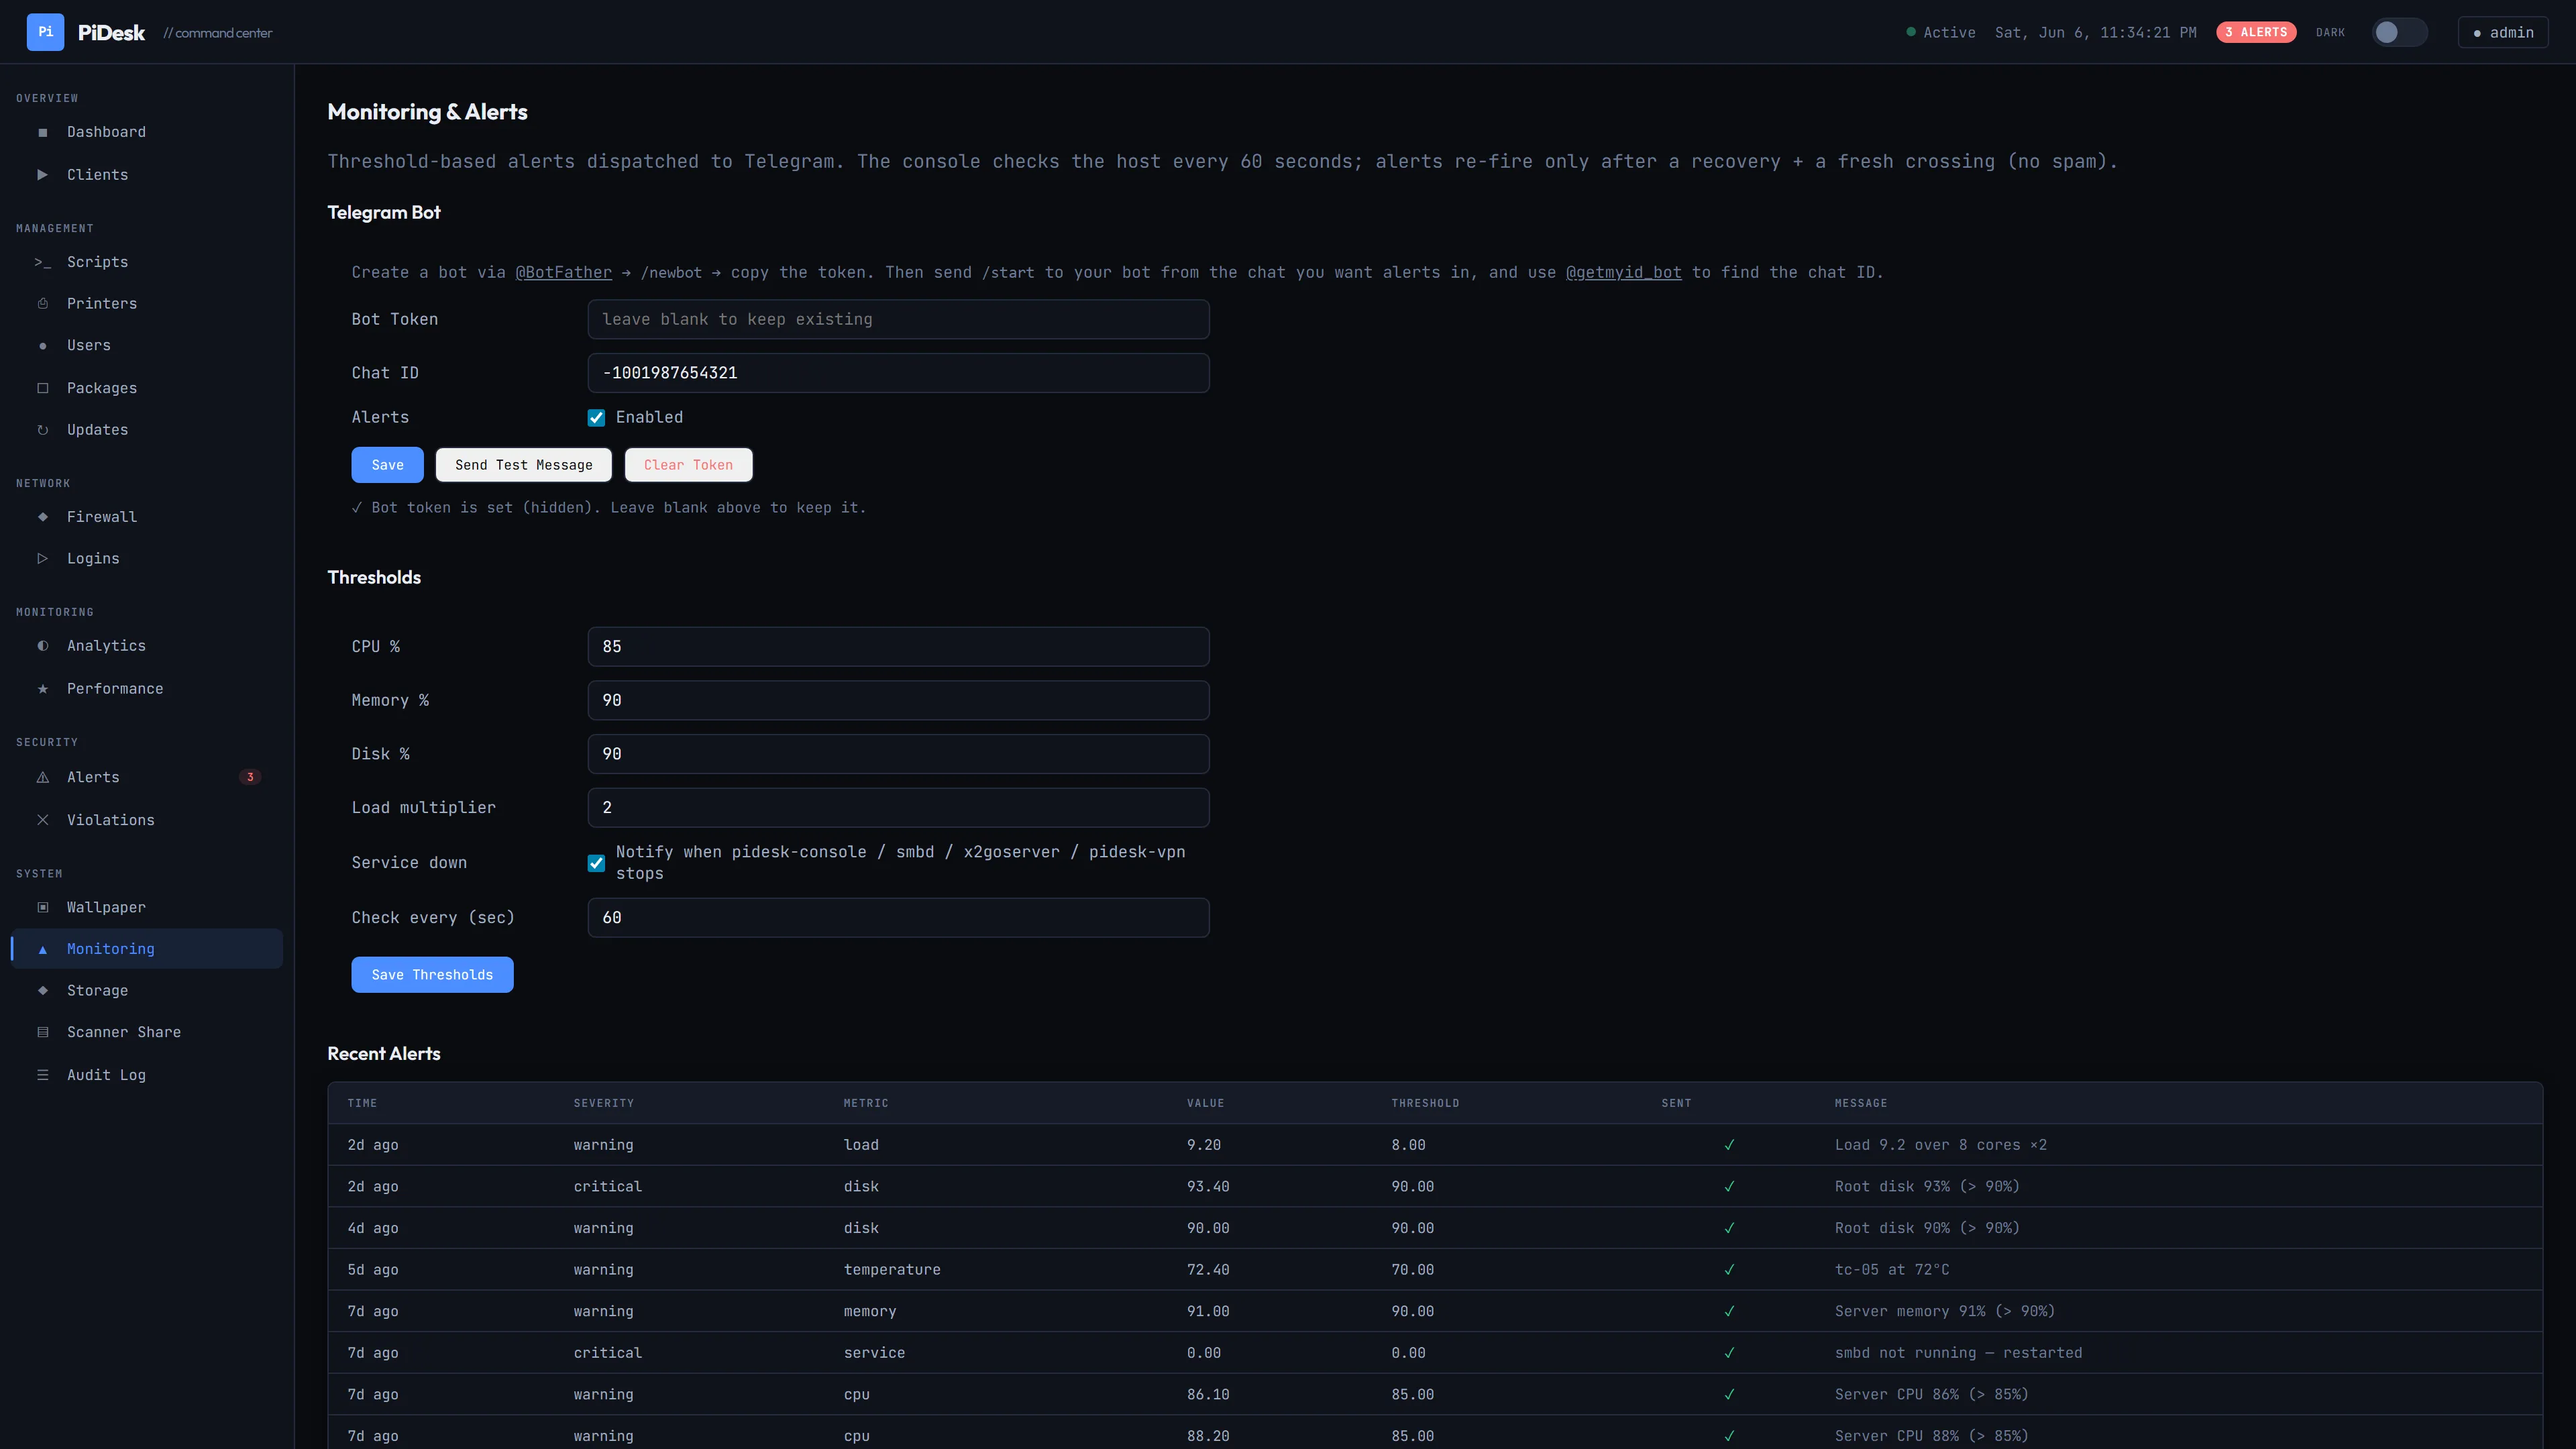This screenshot has height=1449, width=2576.
Task: Click the 'temperature' metric cell
Action: pyautogui.click(x=891, y=1270)
